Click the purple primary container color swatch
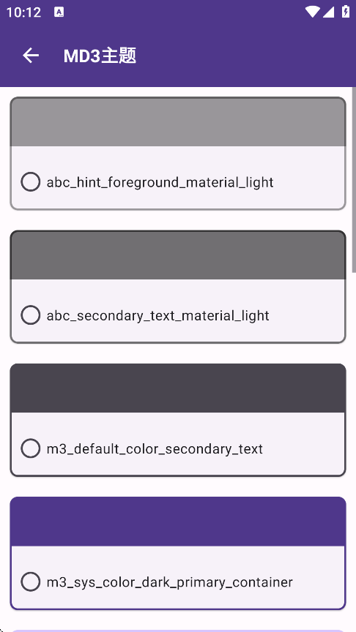 [178, 522]
